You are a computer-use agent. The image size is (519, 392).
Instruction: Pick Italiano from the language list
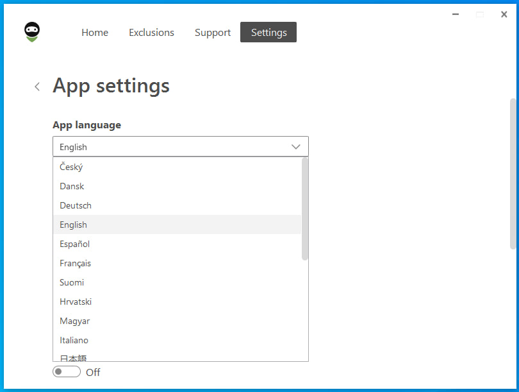(x=74, y=340)
